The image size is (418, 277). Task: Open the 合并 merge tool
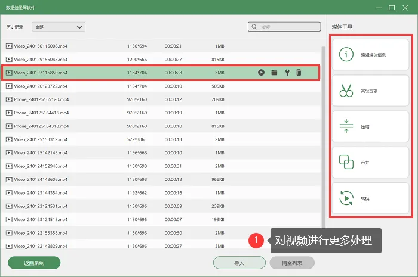click(370, 162)
